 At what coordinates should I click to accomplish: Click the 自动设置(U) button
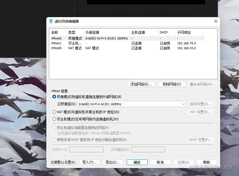(201, 104)
